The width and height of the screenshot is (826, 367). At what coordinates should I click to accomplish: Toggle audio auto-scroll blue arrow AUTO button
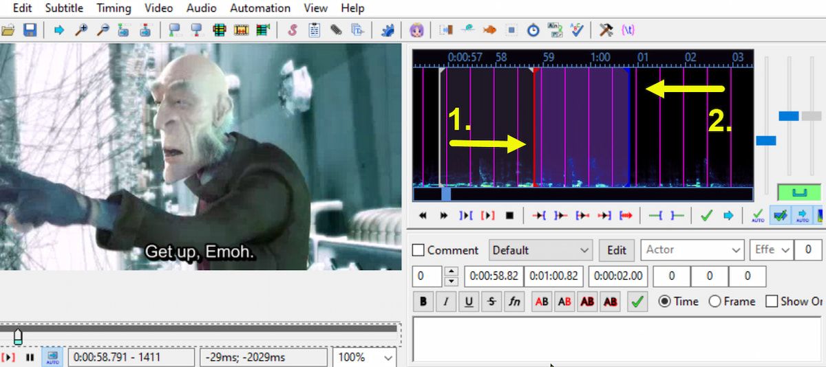(x=802, y=216)
